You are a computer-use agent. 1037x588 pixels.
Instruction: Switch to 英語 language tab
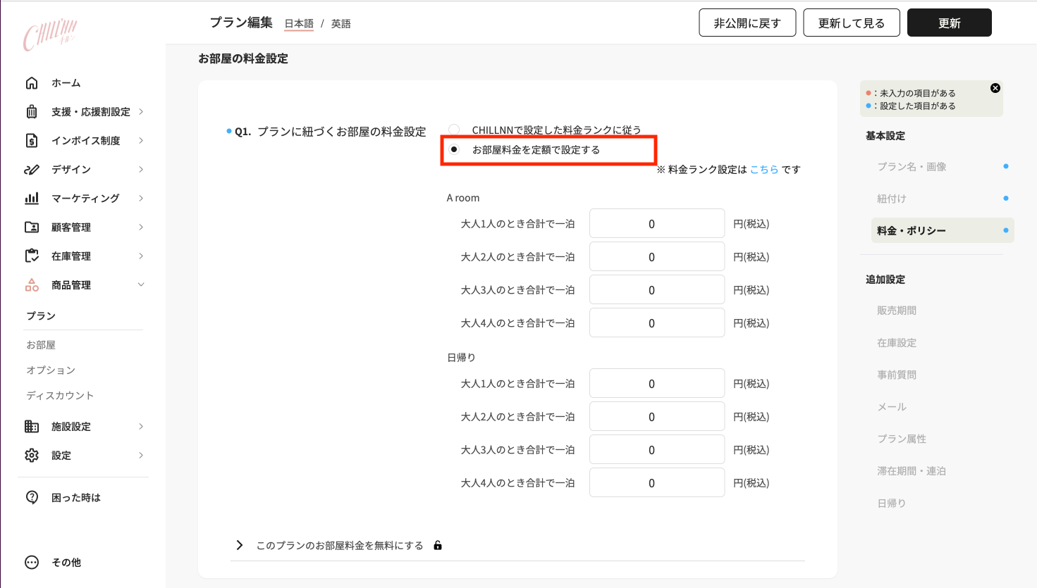click(x=341, y=24)
